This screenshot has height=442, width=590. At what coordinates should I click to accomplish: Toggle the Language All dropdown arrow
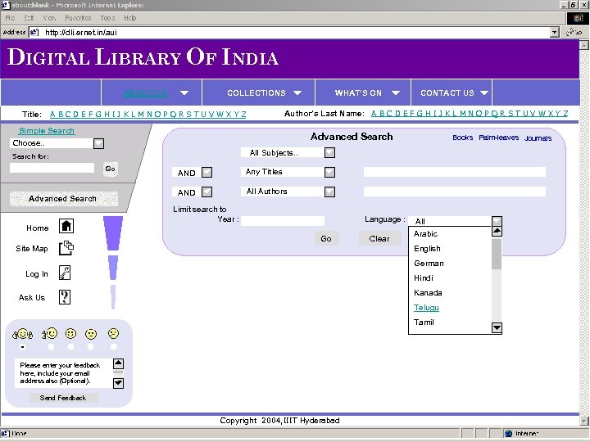497,221
